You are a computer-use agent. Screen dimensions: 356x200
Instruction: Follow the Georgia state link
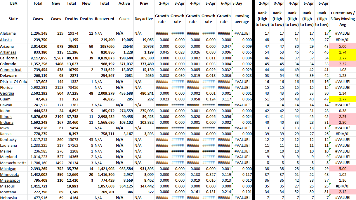point(7,93)
